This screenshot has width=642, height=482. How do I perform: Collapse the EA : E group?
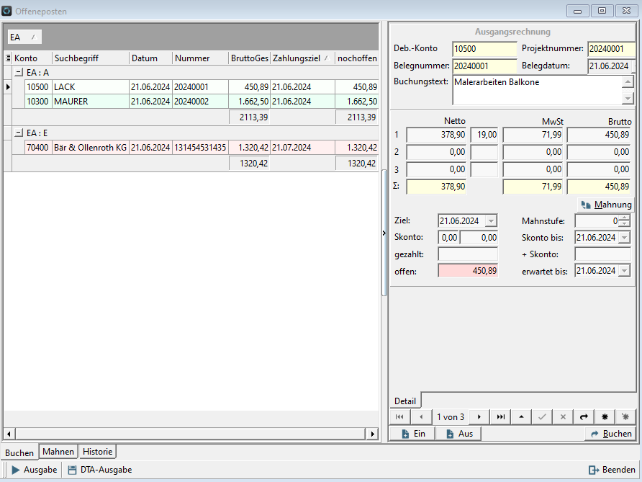(19, 133)
